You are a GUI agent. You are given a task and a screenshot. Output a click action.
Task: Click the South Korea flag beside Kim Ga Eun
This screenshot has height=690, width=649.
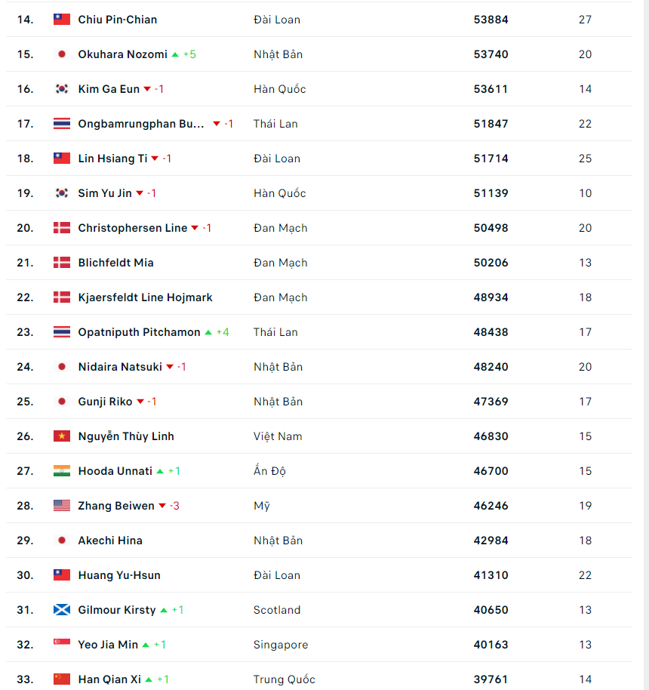click(62, 89)
